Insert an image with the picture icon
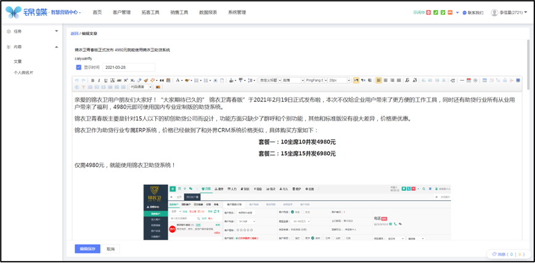This screenshot has width=535, height=263. point(158,87)
